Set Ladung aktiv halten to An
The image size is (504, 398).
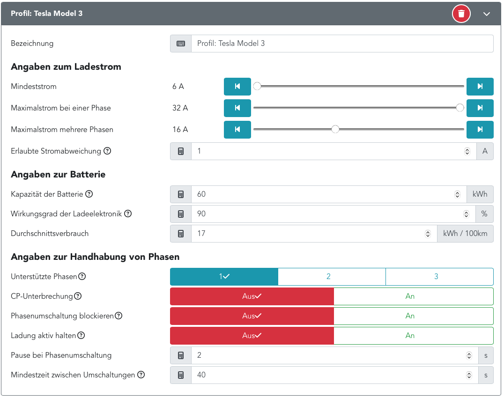(x=414, y=335)
